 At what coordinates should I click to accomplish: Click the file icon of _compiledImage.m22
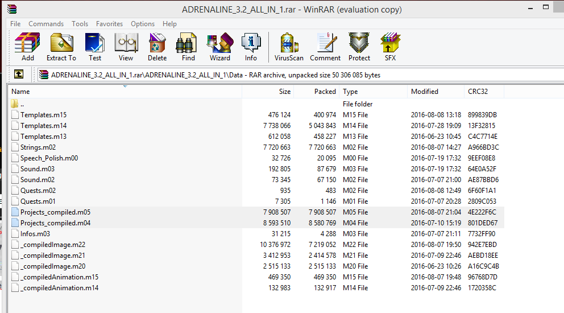pyautogui.click(x=15, y=244)
